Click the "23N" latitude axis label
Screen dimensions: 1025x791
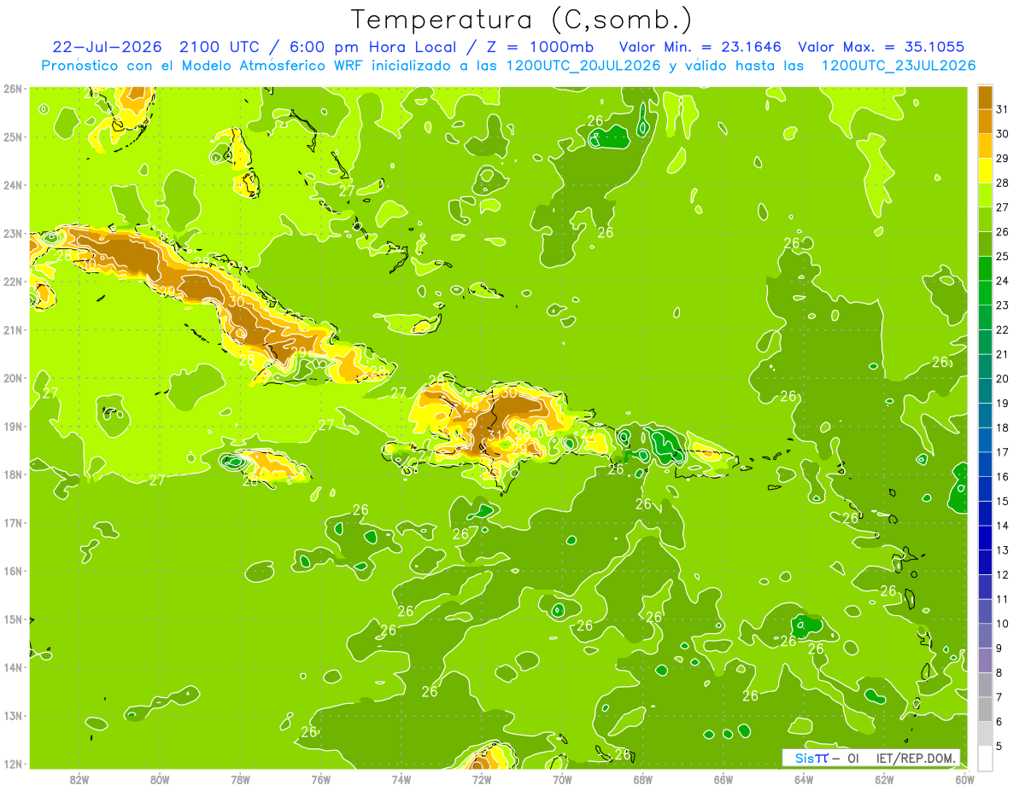pyautogui.click(x=13, y=233)
